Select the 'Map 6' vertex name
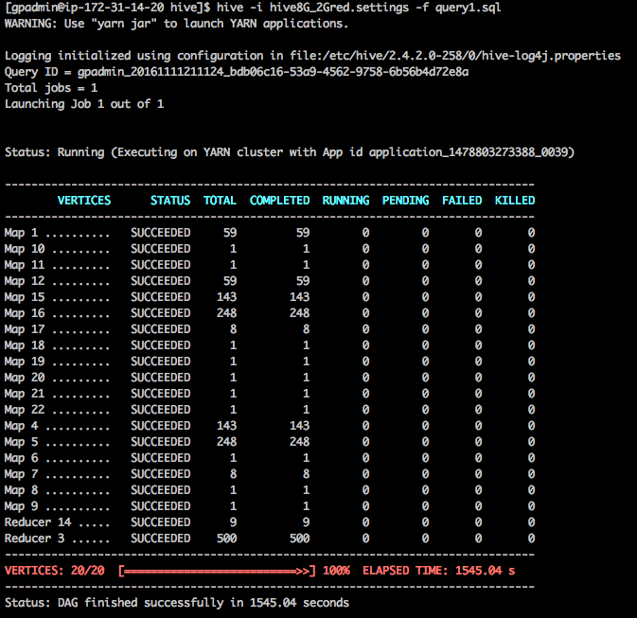Viewport: 637px width, 618px height. tap(21, 458)
